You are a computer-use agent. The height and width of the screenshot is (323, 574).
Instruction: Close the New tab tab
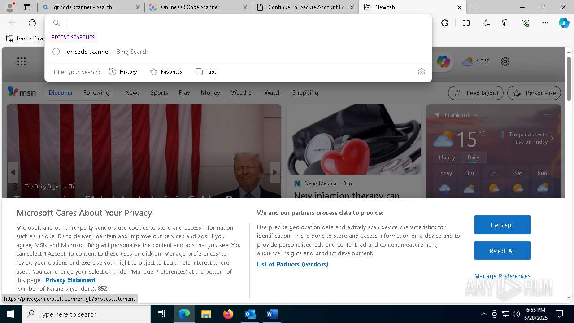click(459, 7)
